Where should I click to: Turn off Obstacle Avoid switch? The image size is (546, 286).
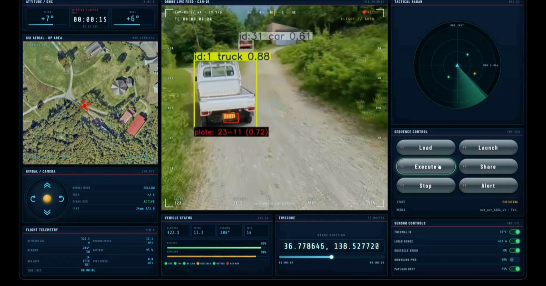(x=515, y=250)
